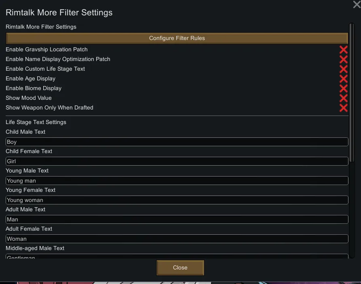The image size is (361, 284).
Task: Click the Configure Filter Rules button
Action: click(177, 38)
